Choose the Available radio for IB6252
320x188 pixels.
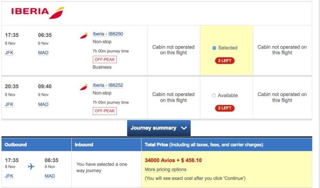(214, 96)
